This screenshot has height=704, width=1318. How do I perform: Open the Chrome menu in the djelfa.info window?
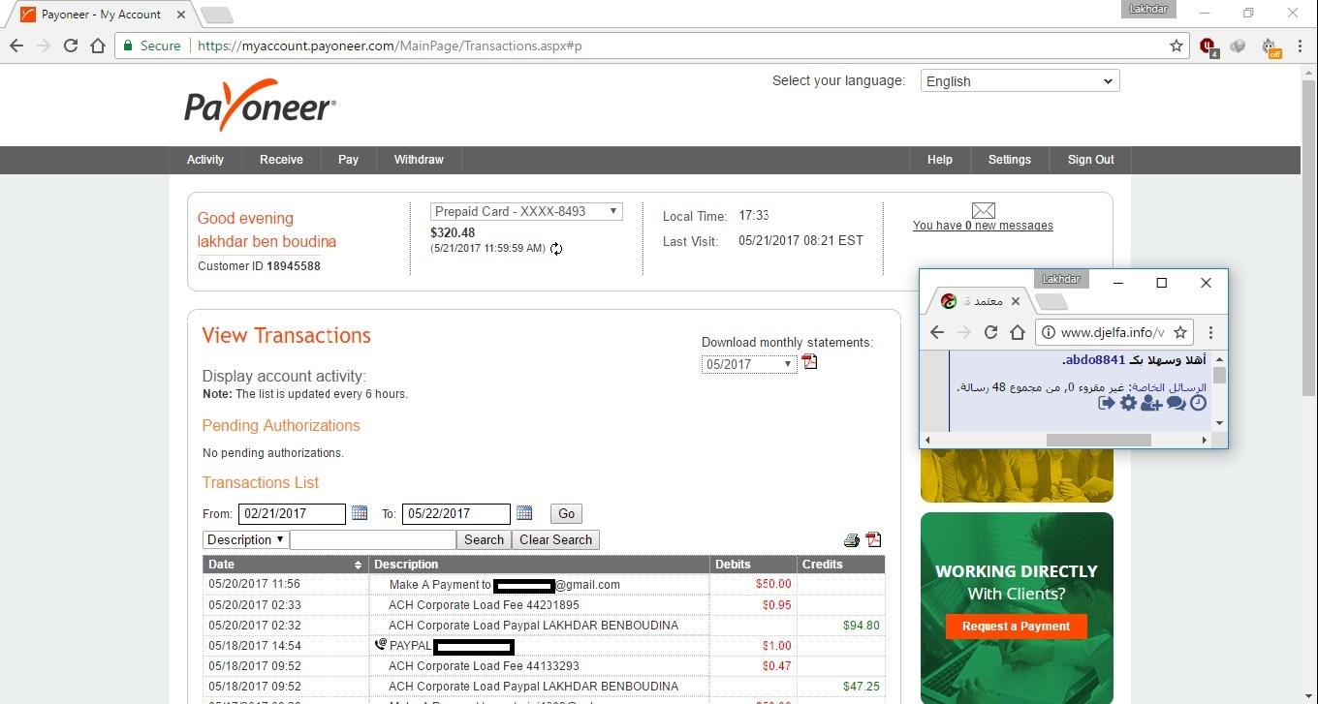click(1210, 332)
